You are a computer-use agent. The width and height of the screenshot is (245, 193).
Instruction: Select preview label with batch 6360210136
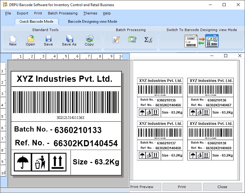click(210, 98)
